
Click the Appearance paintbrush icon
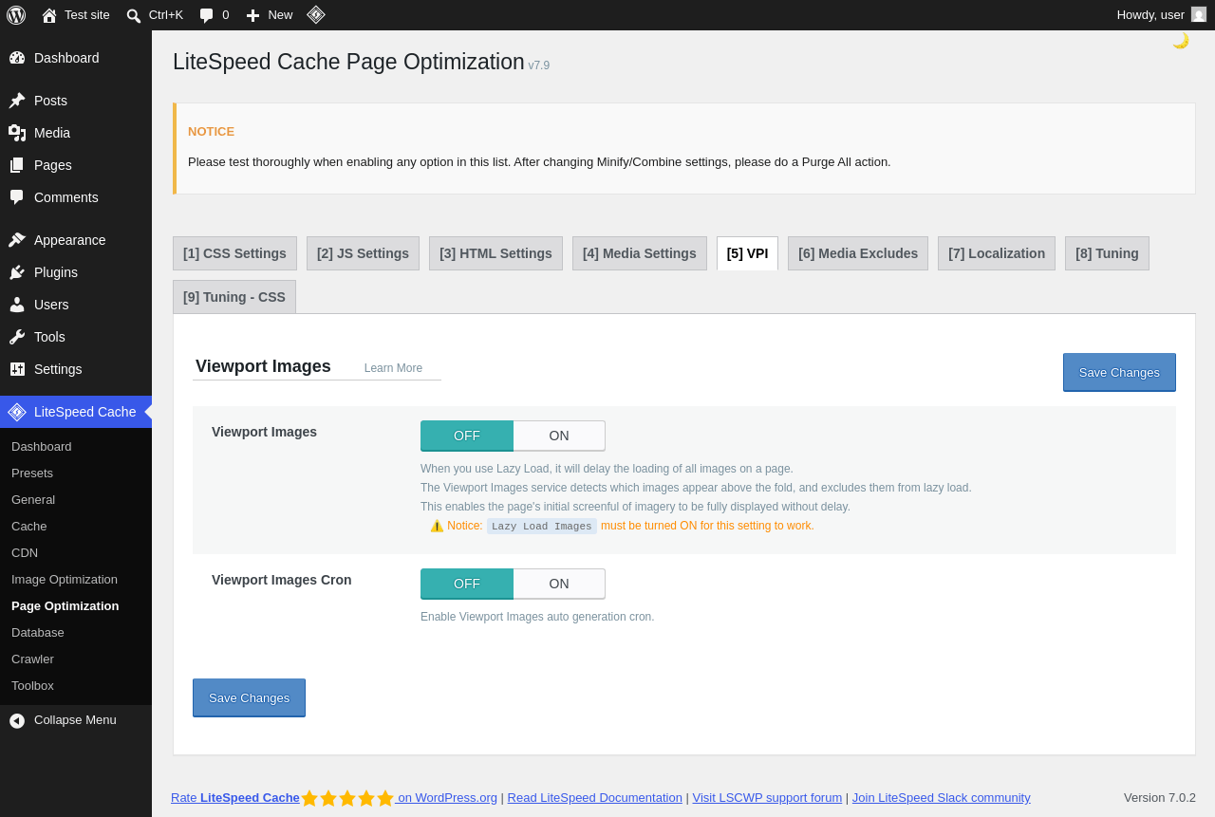(x=17, y=240)
